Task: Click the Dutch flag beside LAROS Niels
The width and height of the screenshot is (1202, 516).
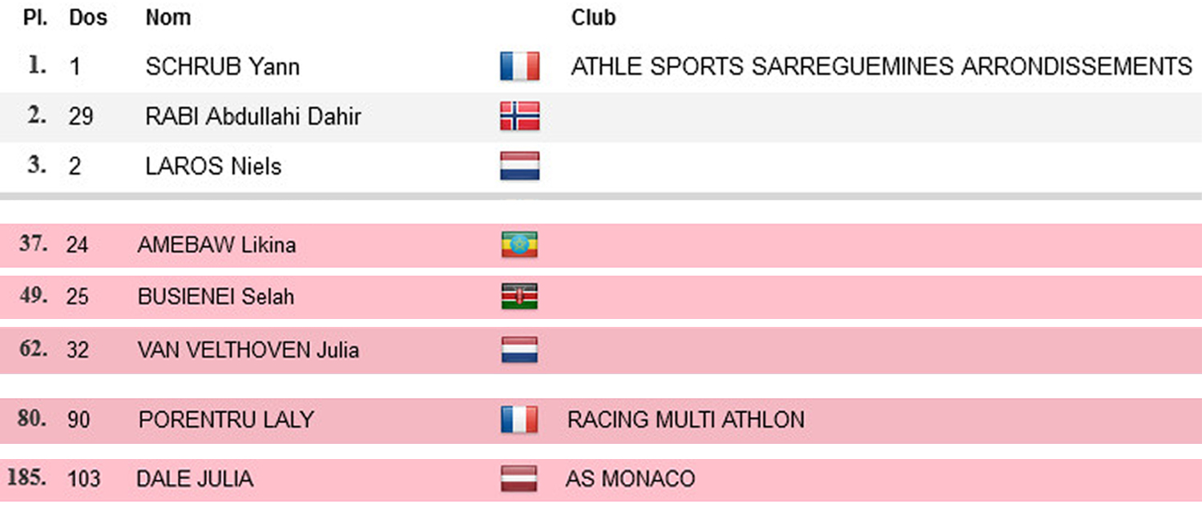Action: (x=519, y=166)
